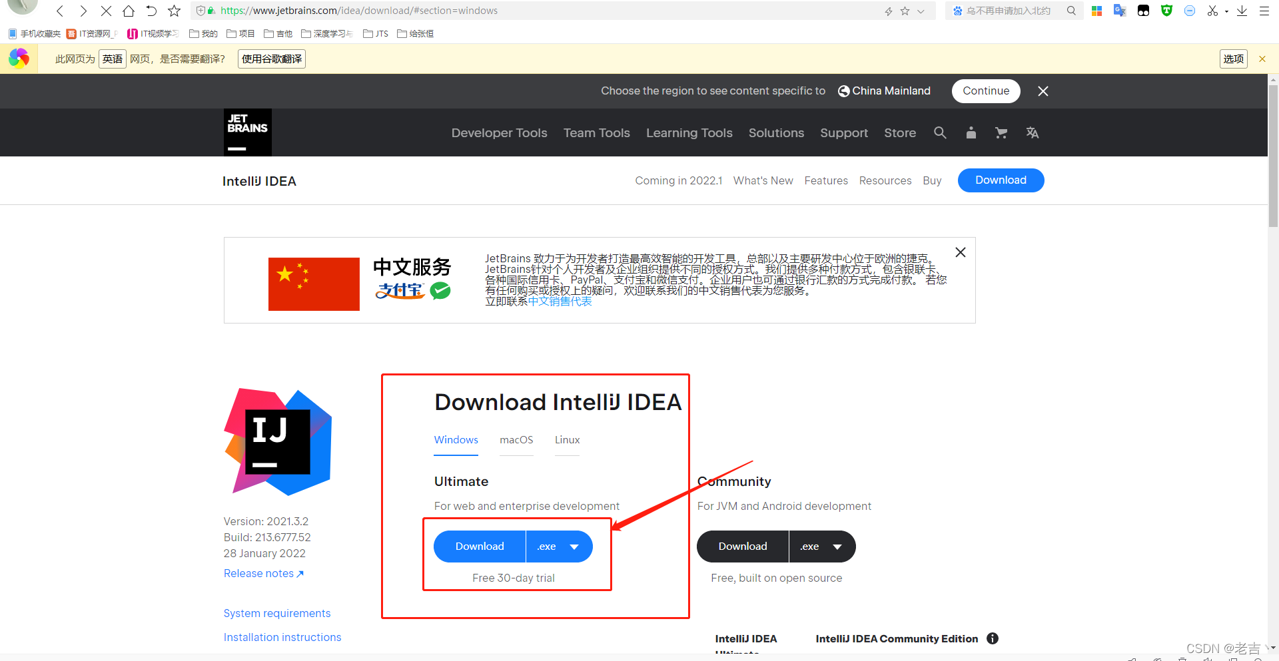Viewport: 1279px width, 661px height.
Task: Click 使用谷歌翻译 button
Action: [272, 59]
